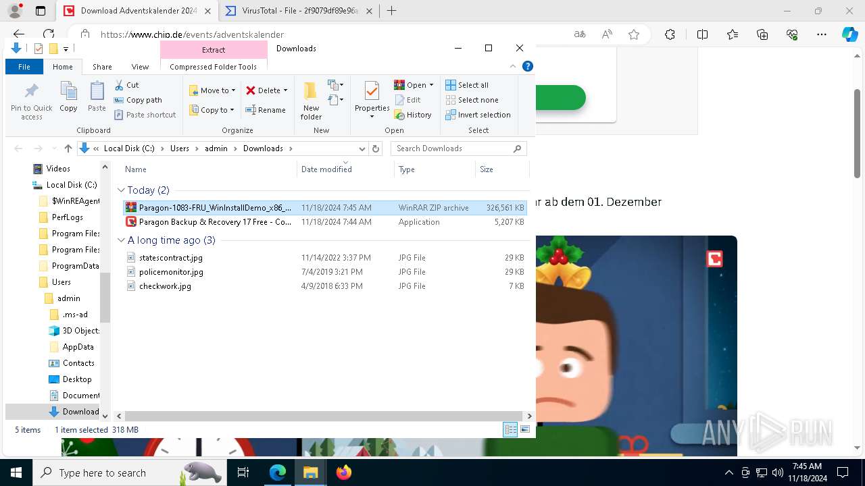Switch to Details view layout icon
This screenshot has width=865, height=486.
[510, 430]
